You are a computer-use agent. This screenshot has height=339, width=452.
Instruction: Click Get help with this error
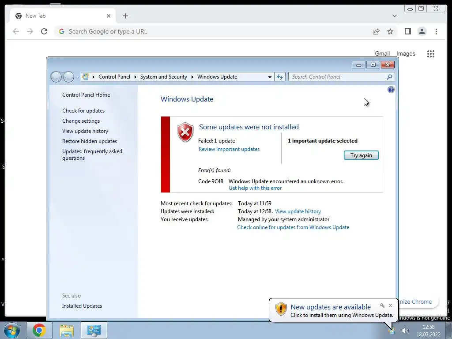tap(255, 188)
